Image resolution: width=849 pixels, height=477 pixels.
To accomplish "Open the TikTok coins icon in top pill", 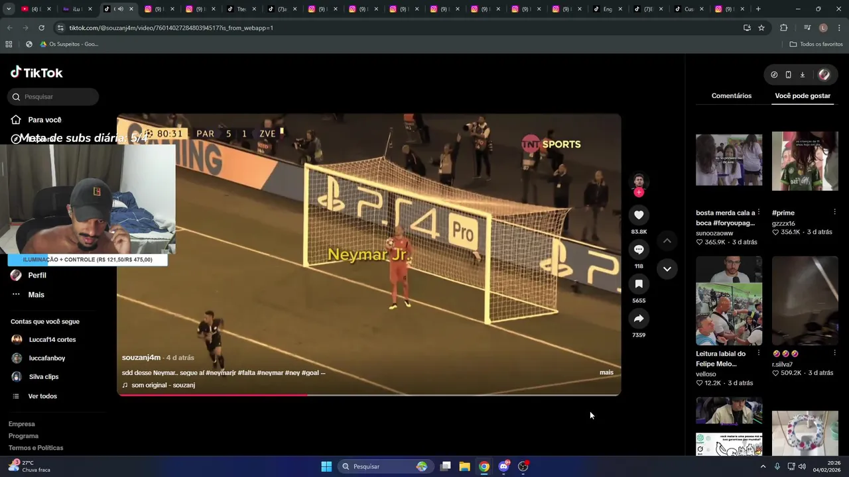I will coord(774,75).
